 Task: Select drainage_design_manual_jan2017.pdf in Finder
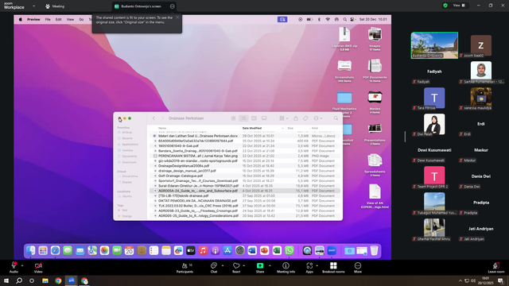[x=187, y=171]
